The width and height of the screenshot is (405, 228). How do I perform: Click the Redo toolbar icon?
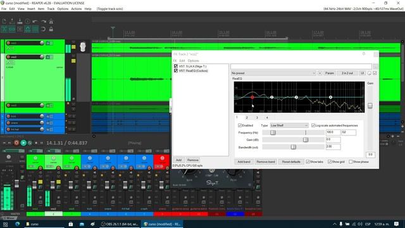[x=44, y=22]
